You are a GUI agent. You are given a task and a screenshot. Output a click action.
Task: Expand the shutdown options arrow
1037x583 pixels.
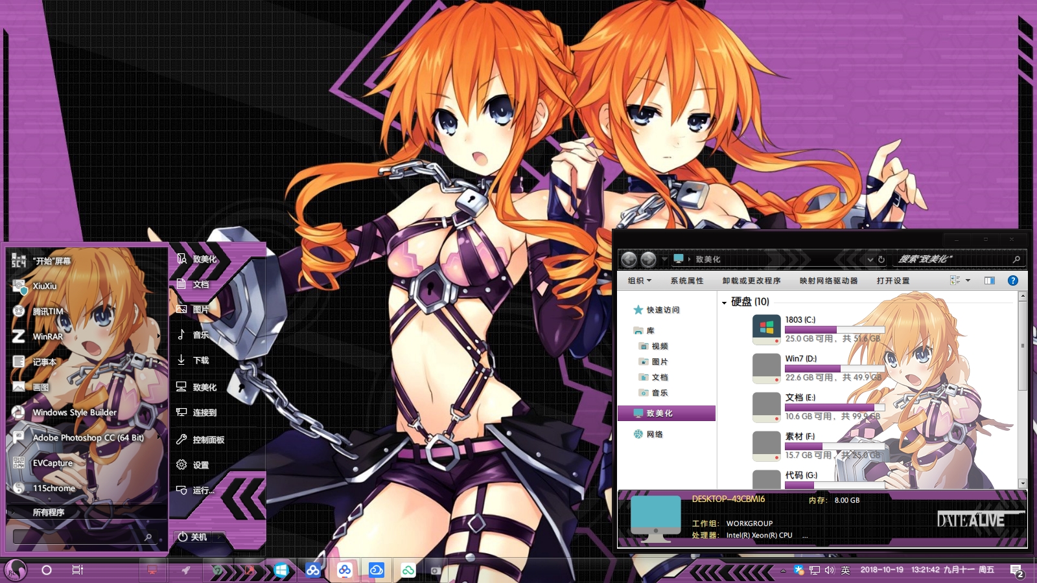point(220,537)
